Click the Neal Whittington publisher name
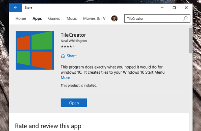Image resolution: width=201 pixels, height=131 pixels. tap(74, 41)
